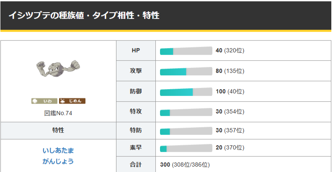Click the 攻撃 attack stat bar
The height and width of the screenshot is (172, 333).
[x=186, y=71]
